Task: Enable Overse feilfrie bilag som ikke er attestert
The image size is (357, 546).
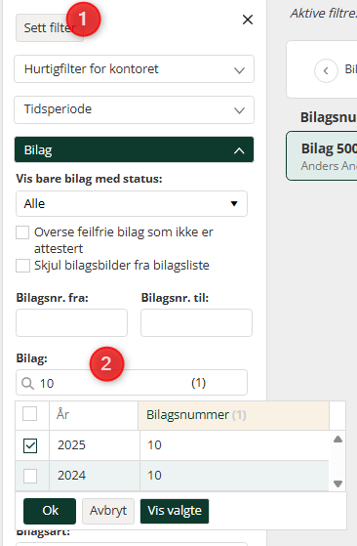Action: [x=22, y=232]
